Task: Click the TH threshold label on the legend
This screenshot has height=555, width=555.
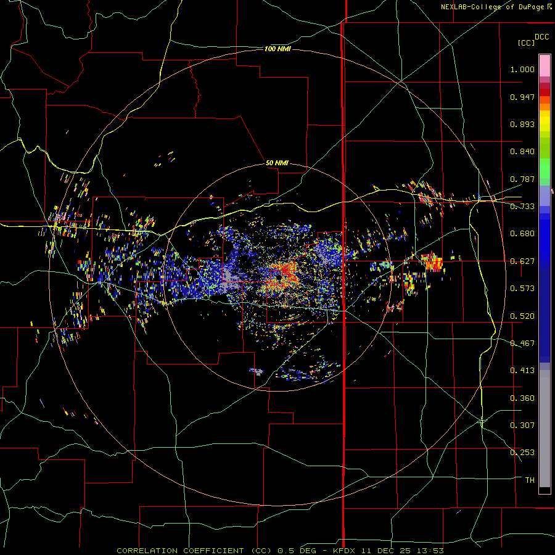Action: coord(530,480)
